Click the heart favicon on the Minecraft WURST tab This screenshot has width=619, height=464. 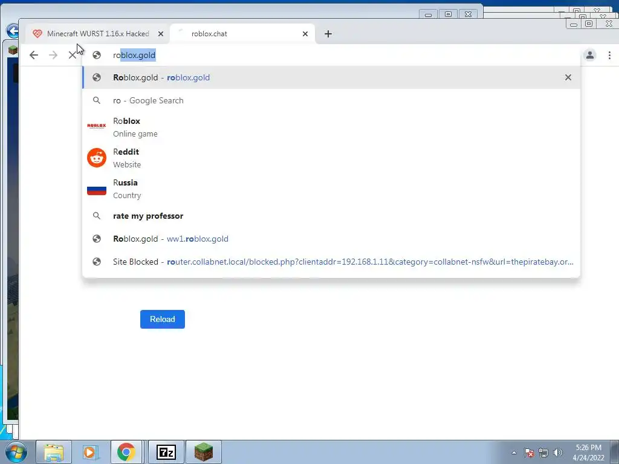tap(37, 34)
